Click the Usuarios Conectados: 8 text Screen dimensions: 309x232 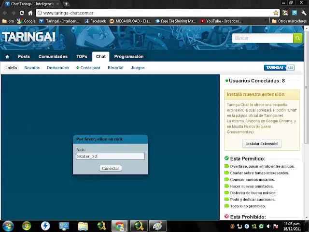coord(257,81)
